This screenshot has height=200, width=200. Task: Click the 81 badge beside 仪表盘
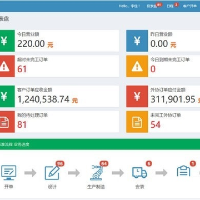(x=159, y=4)
